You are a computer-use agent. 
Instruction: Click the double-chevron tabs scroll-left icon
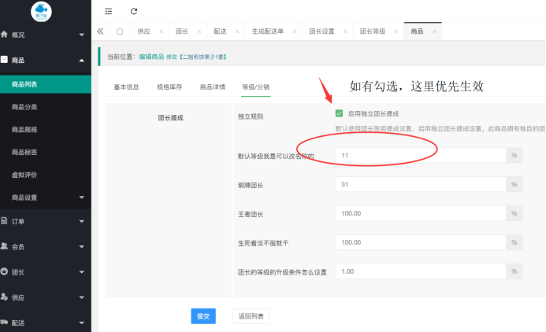100,31
